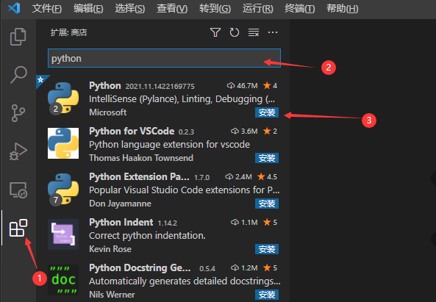Image resolution: width=436 pixels, height=302 pixels.
Task: Install the Microsoft Python extension
Action: (x=267, y=112)
